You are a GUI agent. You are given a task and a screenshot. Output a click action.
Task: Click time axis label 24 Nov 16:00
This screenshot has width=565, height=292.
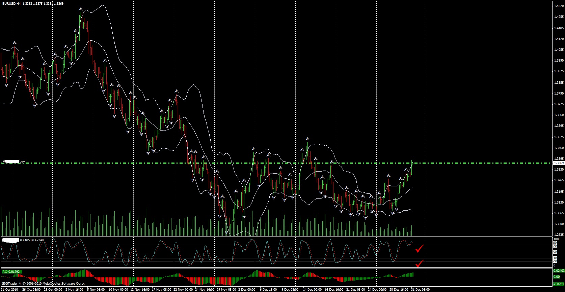pyautogui.click(x=205, y=289)
